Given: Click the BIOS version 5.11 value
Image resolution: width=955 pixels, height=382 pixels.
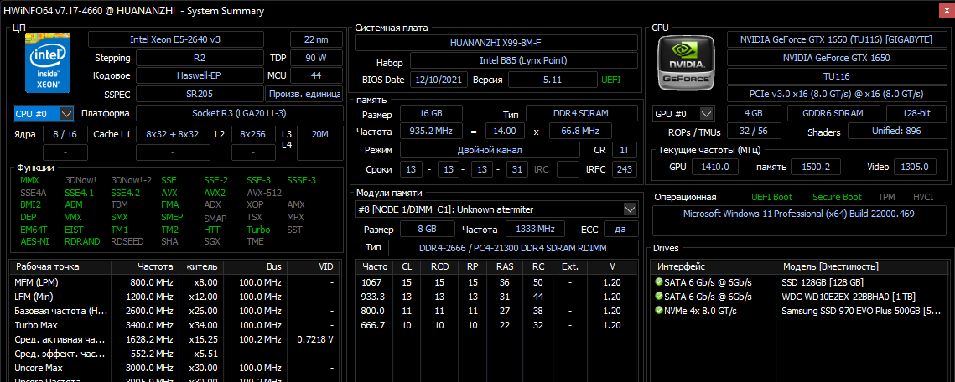Looking at the screenshot, I should click(x=553, y=80).
